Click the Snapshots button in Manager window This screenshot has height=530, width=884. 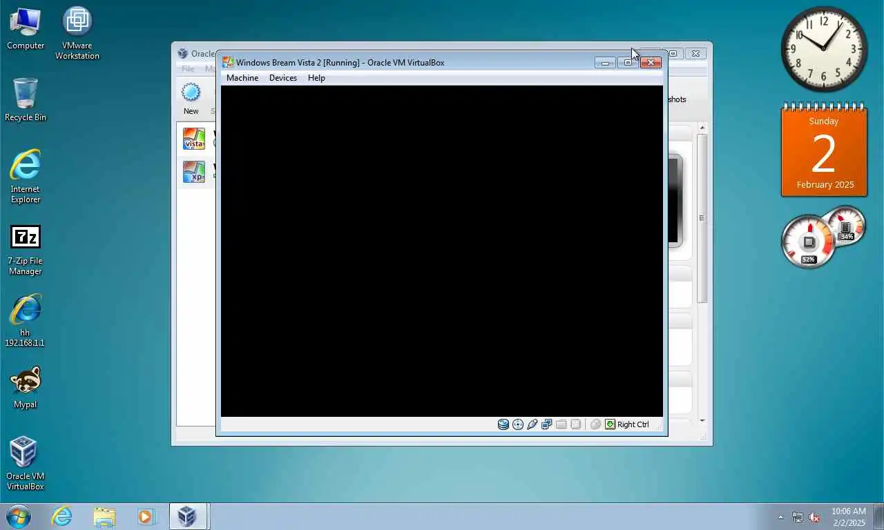tap(677, 99)
